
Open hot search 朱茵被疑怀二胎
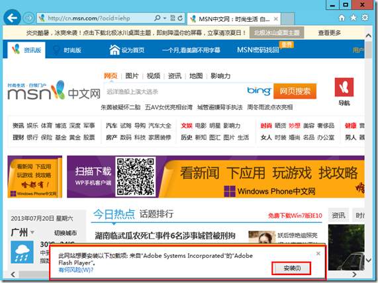point(120,107)
